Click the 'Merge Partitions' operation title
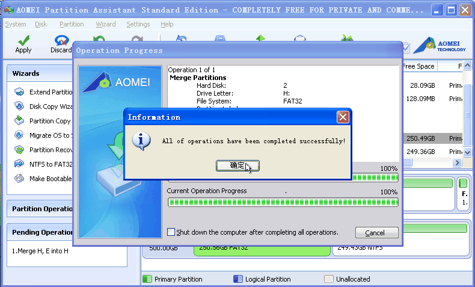475x287 pixels. 198,78
